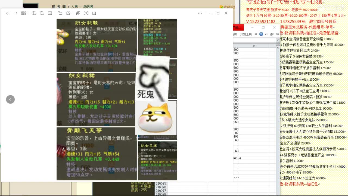Click the red Excel title tab
This screenshot has height=196, width=348.
tap(238, 27)
